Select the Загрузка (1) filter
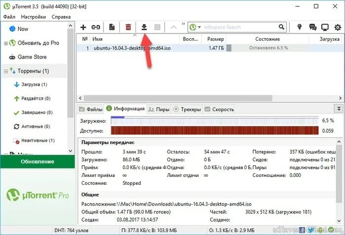Screen dimensions: 345x235 [34, 85]
